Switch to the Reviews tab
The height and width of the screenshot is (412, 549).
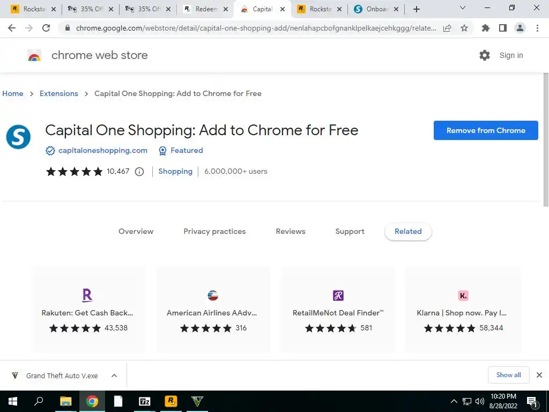pyautogui.click(x=291, y=232)
